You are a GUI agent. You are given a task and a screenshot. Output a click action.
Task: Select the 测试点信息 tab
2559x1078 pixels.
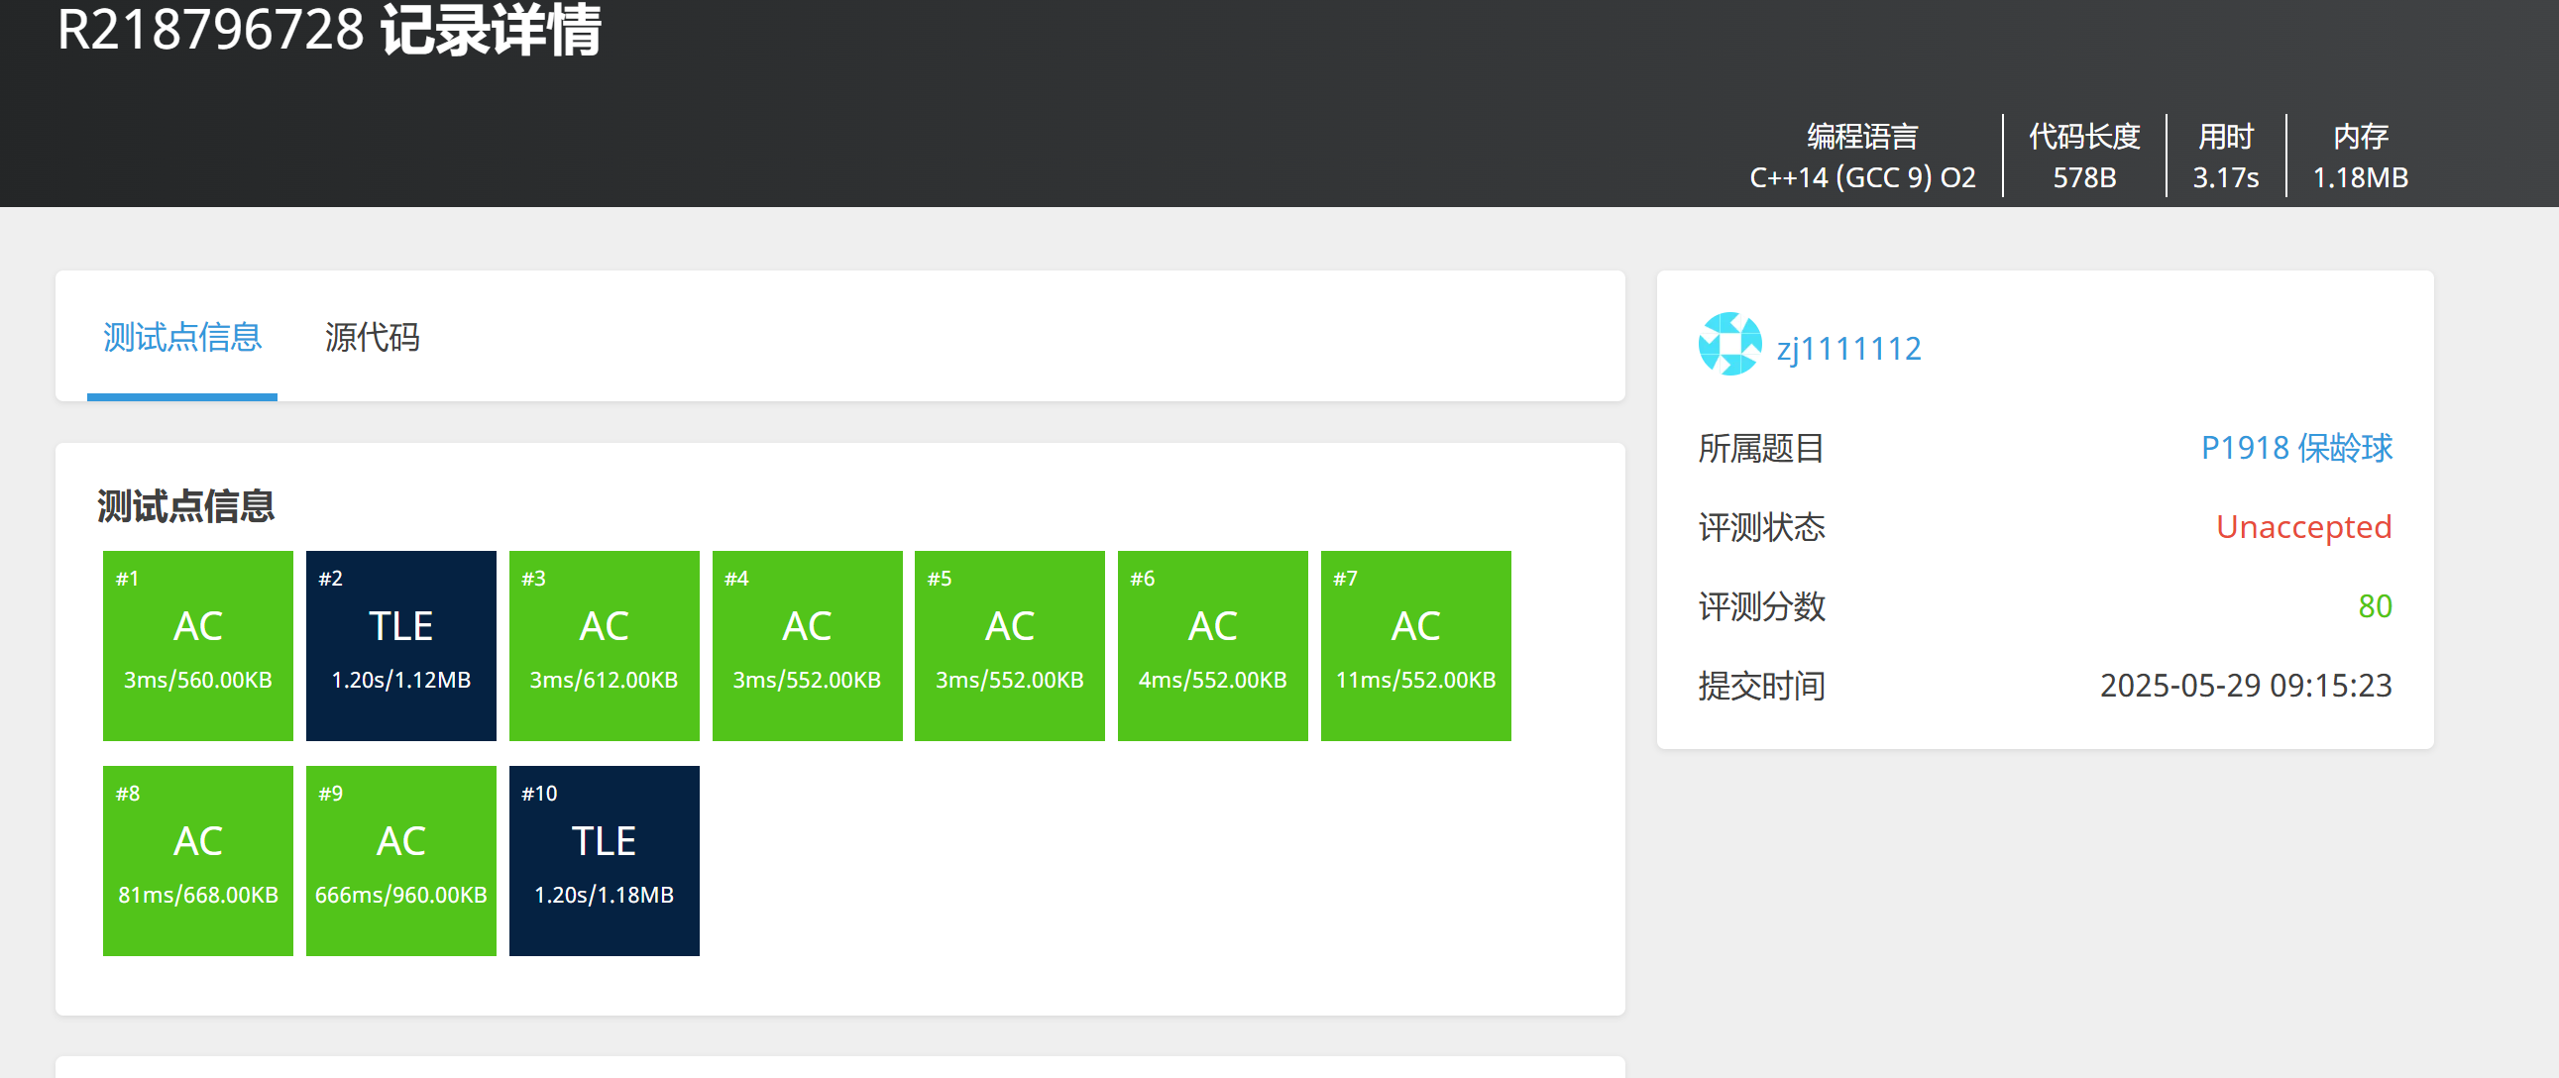click(x=182, y=338)
